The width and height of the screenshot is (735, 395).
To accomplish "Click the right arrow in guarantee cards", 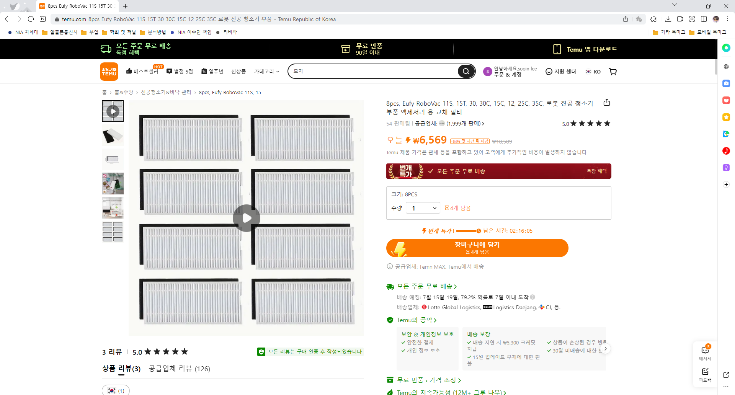I will (606, 349).
